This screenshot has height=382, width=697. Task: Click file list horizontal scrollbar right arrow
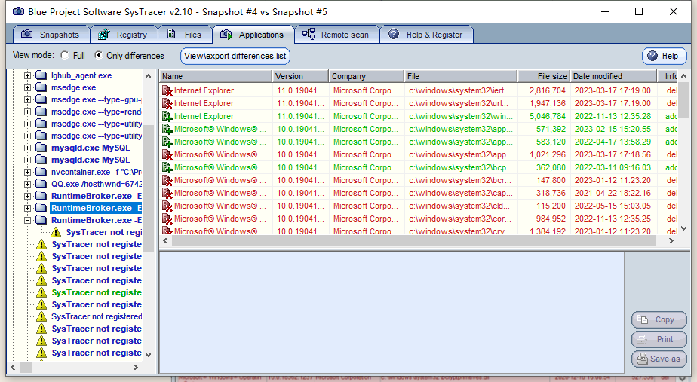point(671,241)
